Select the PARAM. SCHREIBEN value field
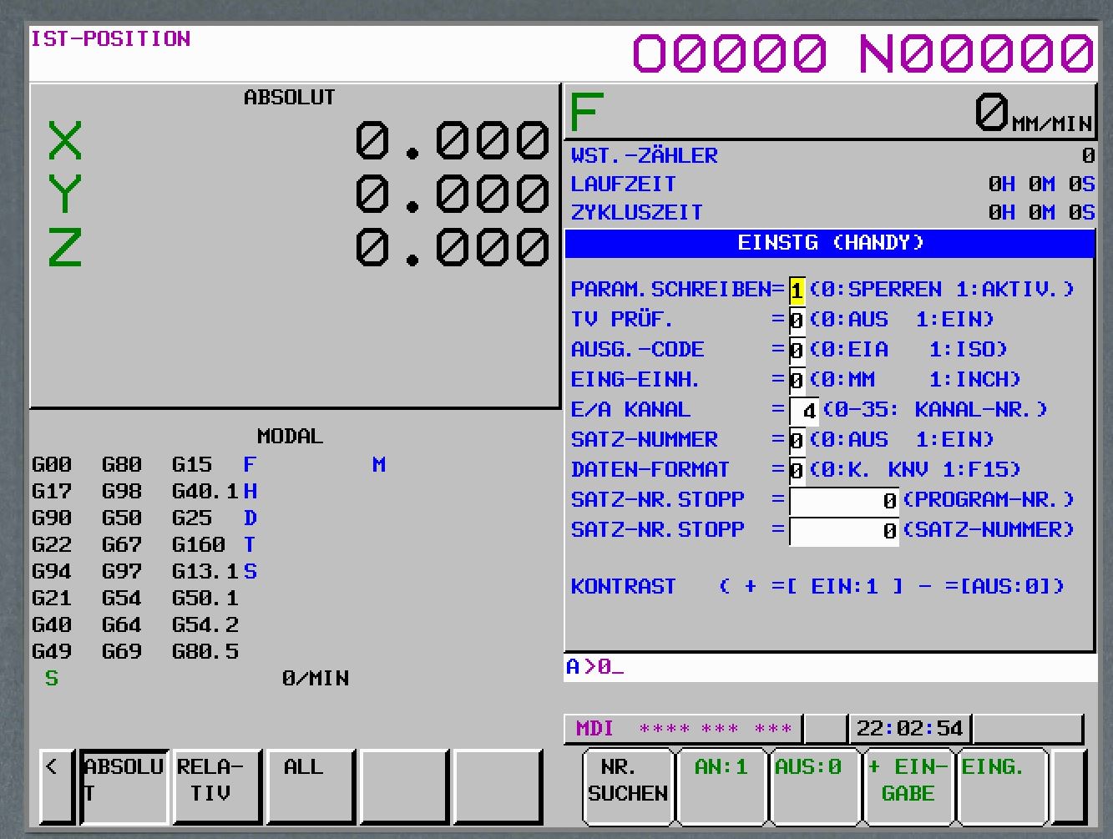 pyautogui.click(x=797, y=291)
